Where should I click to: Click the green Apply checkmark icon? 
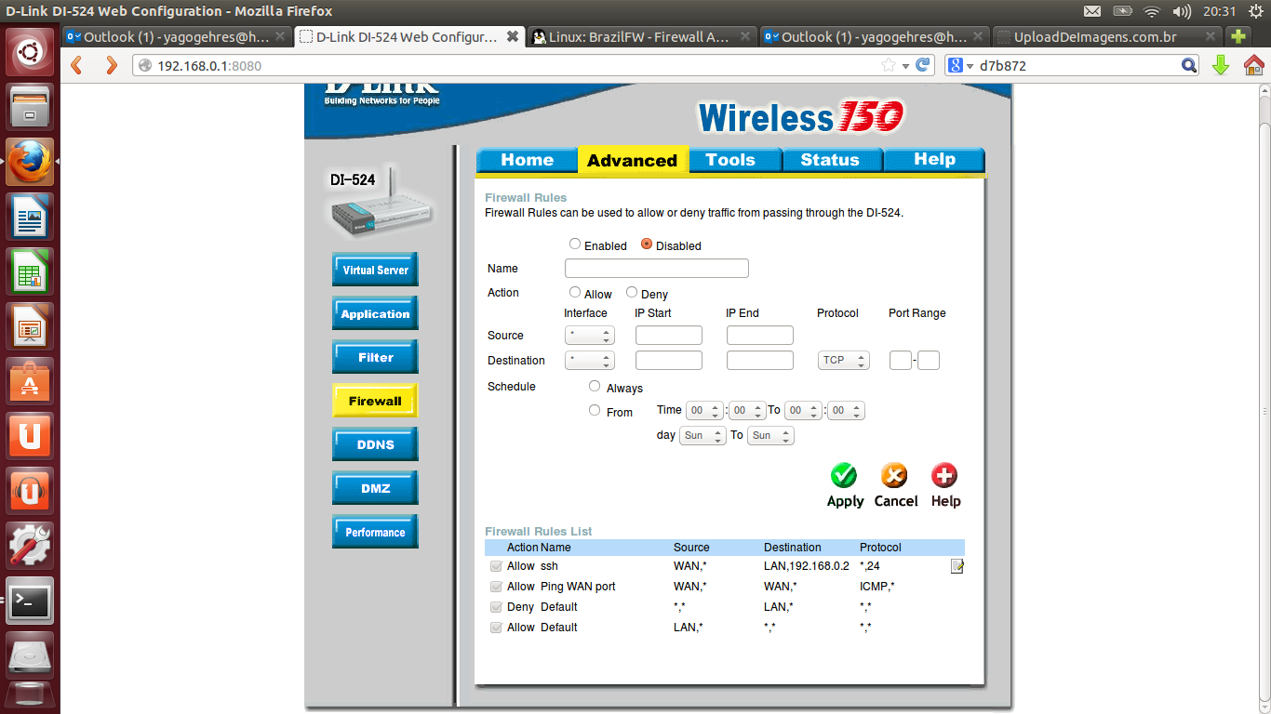tap(844, 475)
